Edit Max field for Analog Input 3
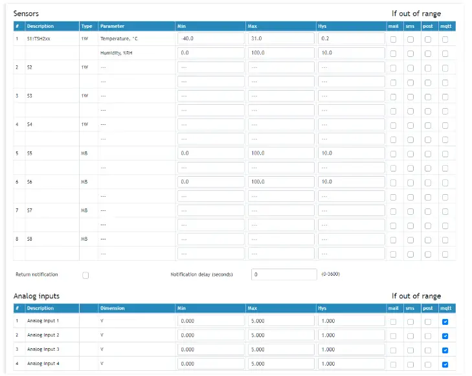This screenshot has height=376, width=472. tap(281, 349)
